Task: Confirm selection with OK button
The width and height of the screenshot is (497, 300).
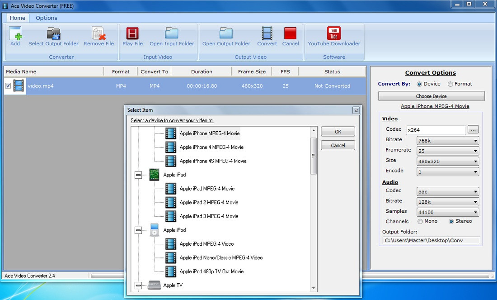Action: click(x=338, y=131)
